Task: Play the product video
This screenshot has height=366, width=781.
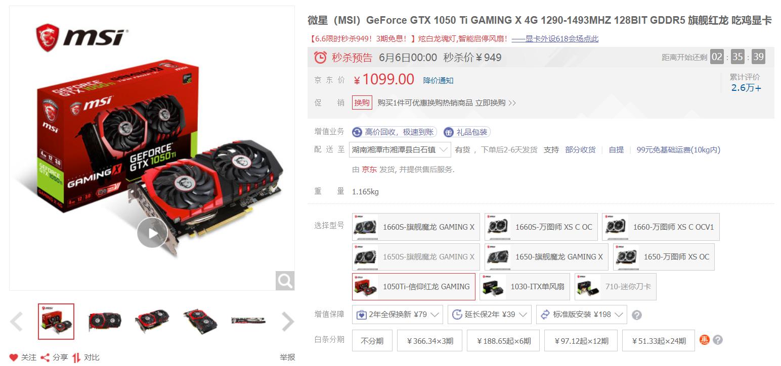Action: coord(152,233)
